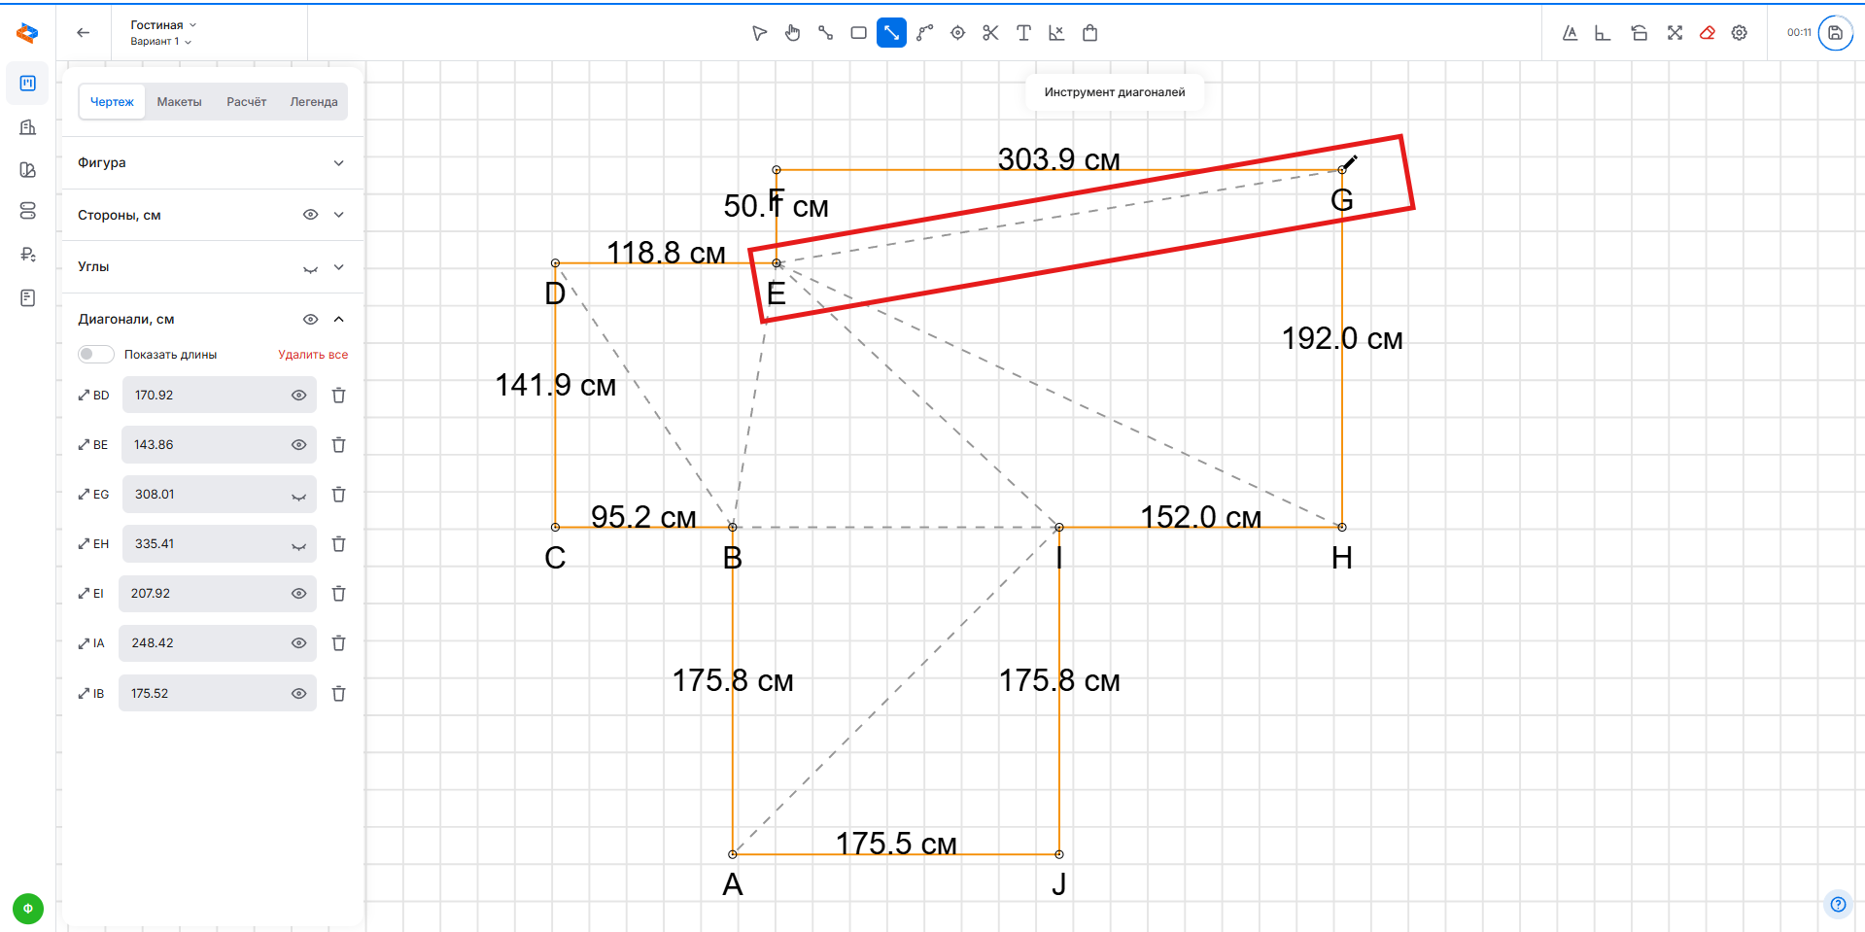Expand the 'Фигура' section
The image size is (1865, 932).
coord(338,163)
